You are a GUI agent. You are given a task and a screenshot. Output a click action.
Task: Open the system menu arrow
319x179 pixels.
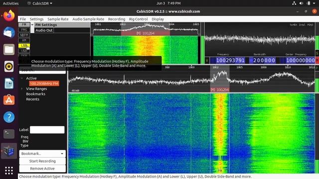[x=315, y=3]
